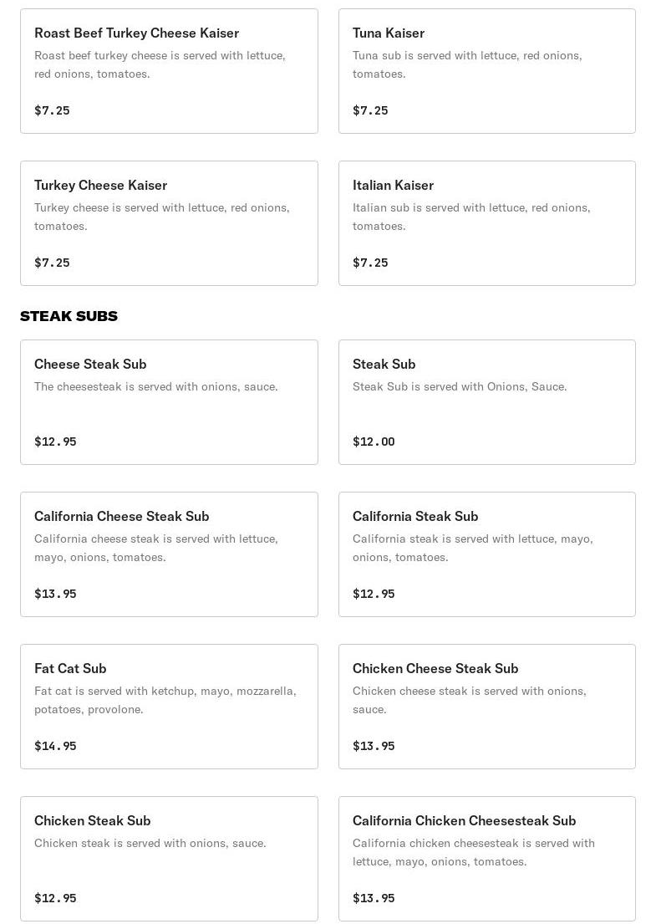
Task: Open the Roast Beef Turkey Cheese Kaiser item
Action: pos(169,71)
